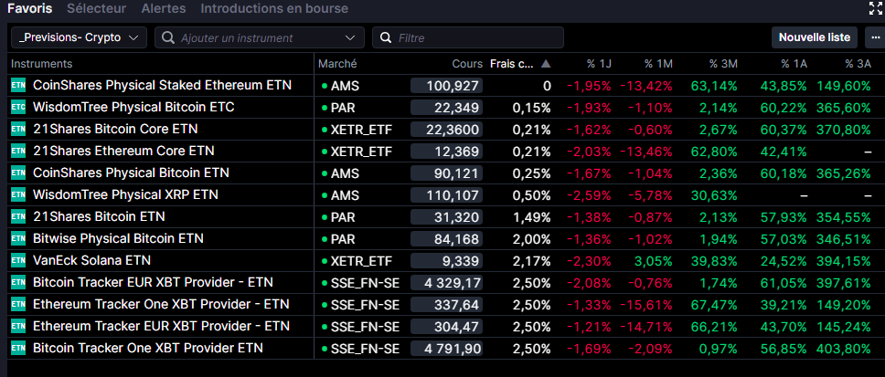This screenshot has height=377, width=885.
Task: Click ETN icon of Bitwise Physical Bitcoin
Action: [x=18, y=238]
